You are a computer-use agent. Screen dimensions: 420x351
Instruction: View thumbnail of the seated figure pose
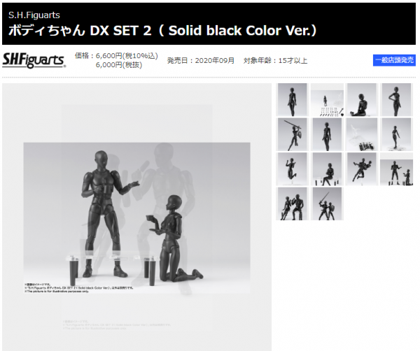pos(362,99)
